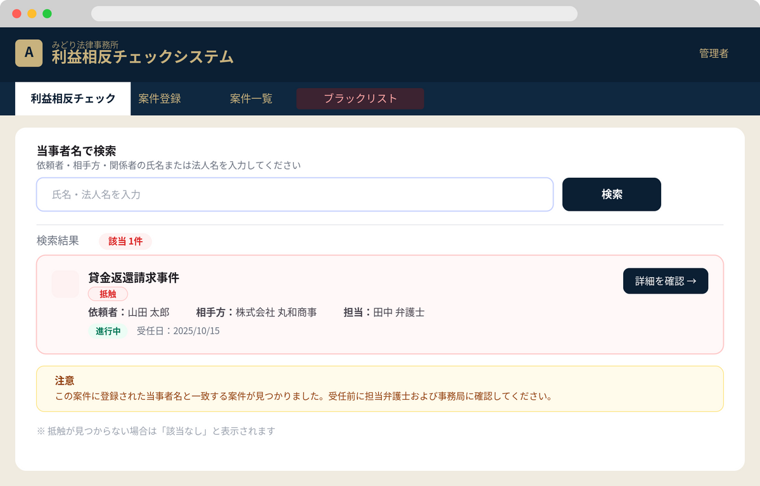Click the case icon placeholder beside 貸金返還請求事件

point(65,283)
